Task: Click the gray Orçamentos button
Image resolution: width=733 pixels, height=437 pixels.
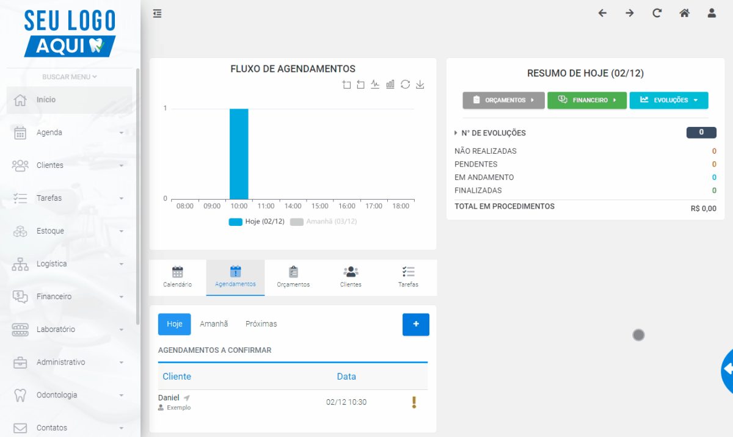Action: pyautogui.click(x=503, y=100)
